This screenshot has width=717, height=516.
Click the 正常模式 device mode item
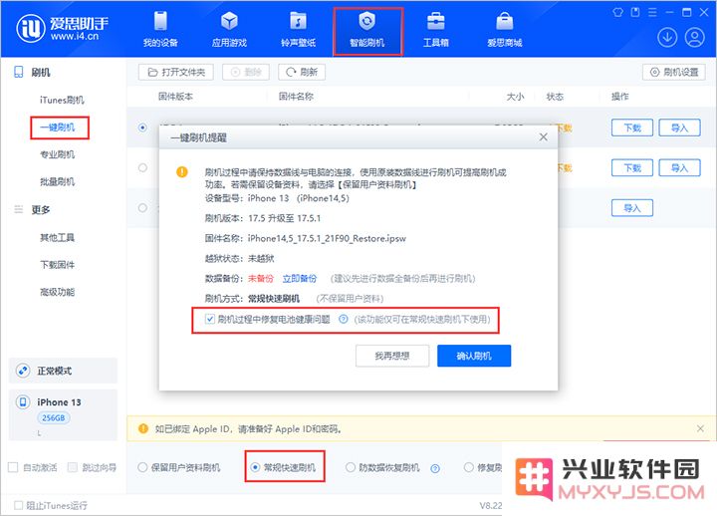pos(63,371)
